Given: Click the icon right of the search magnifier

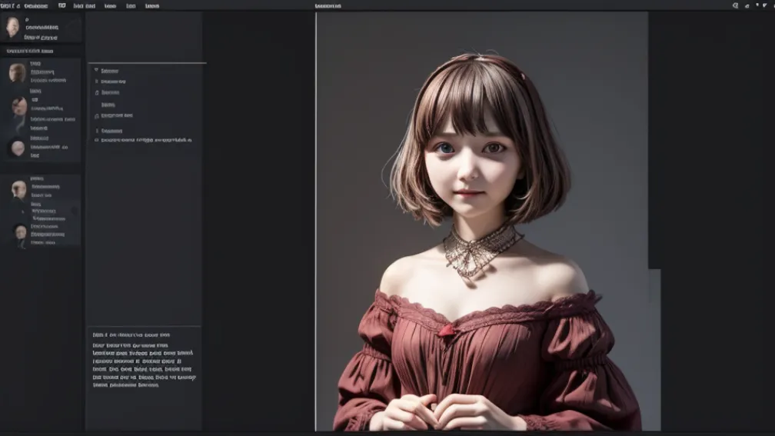Looking at the screenshot, I should tap(747, 5).
